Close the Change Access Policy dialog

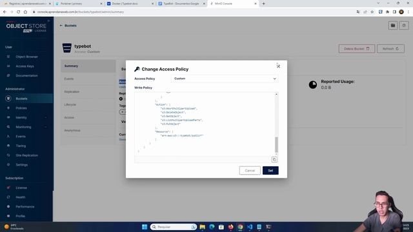point(278,66)
